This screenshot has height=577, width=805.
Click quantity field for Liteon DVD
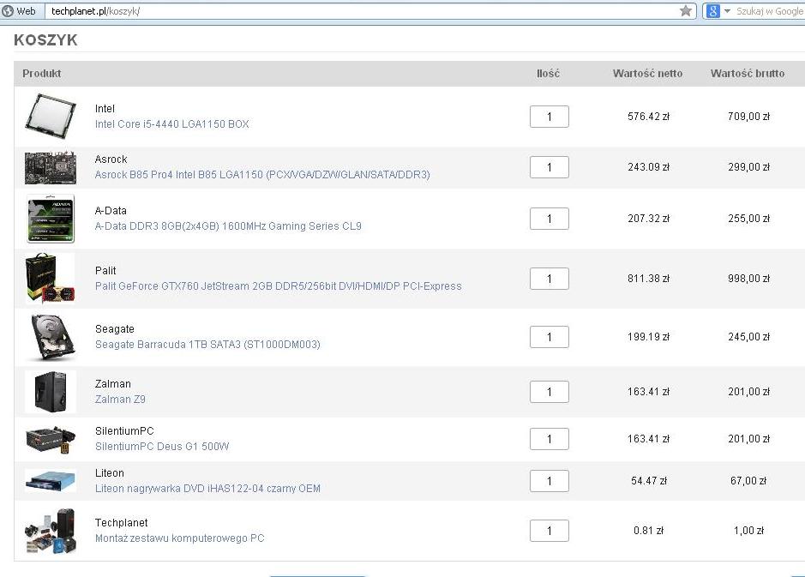pyautogui.click(x=550, y=481)
